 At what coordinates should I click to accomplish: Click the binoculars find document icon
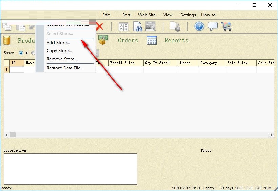[x=137, y=27]
